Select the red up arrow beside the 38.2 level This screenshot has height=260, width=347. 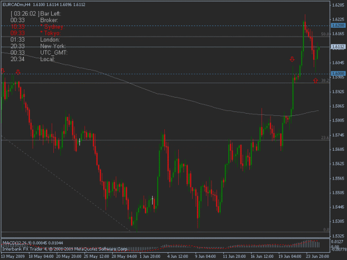pos(315,80)
